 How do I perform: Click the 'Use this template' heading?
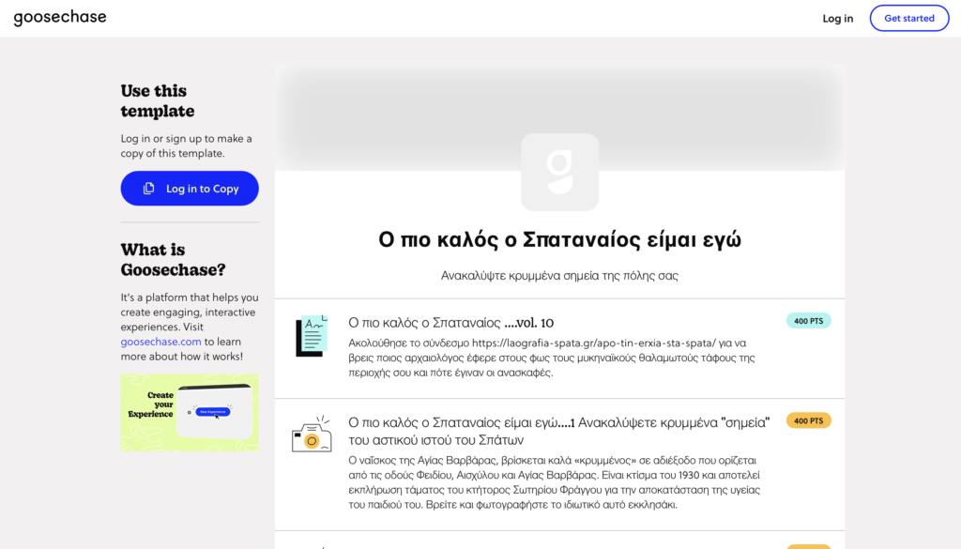click(x=158, y=101)
